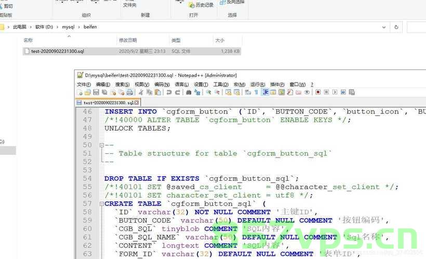Click the mysql breadcrumb in Explorer address bar
Viewport: 426px width, 259px height.
click(x=68, y=27)
